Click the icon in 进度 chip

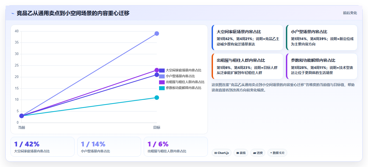(x=255, y=153)
